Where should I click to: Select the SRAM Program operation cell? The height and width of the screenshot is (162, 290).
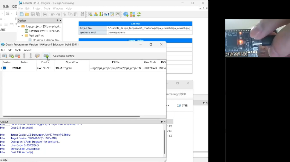click(64, 68)
